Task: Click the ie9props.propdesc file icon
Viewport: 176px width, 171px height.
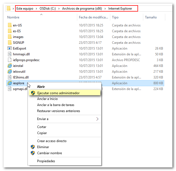Action: pyautogui.click(x=10, y=60)
